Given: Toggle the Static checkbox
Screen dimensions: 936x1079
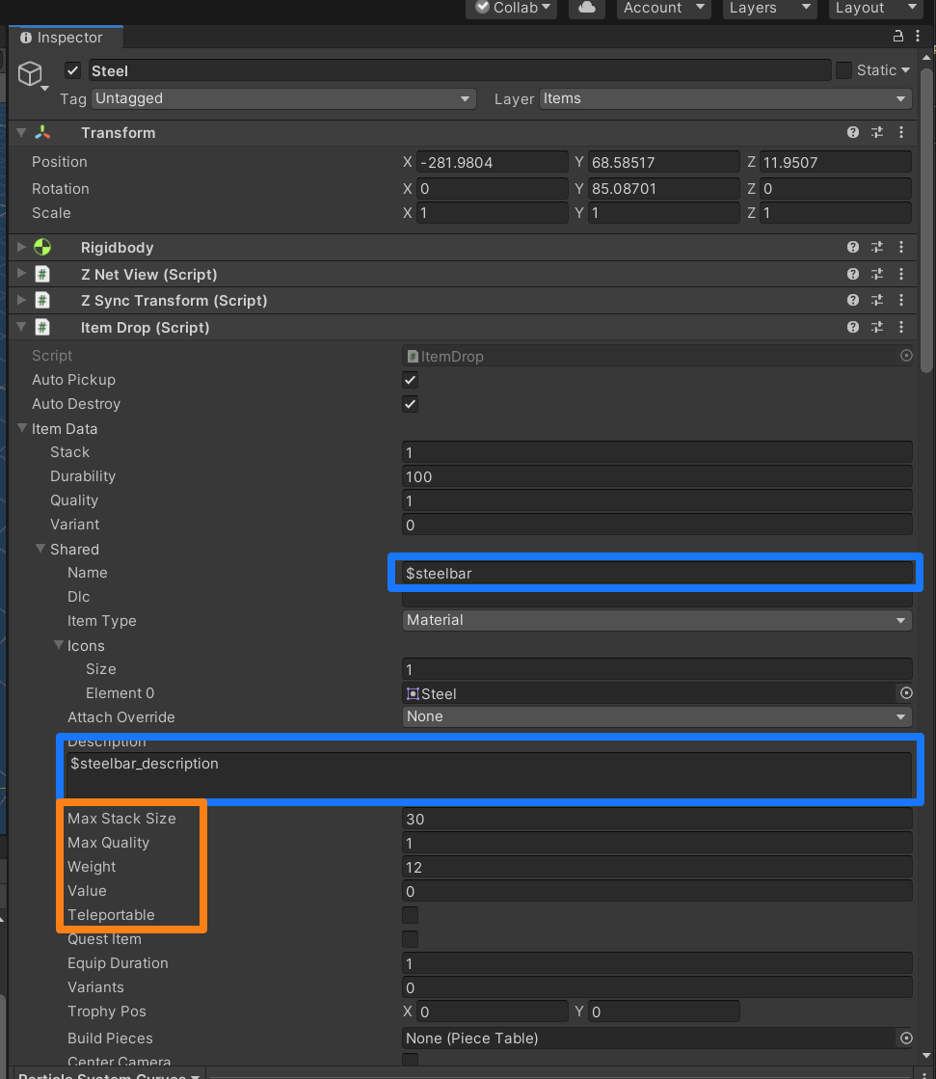Looking at the screenshot, I should (x=843, y=70).
